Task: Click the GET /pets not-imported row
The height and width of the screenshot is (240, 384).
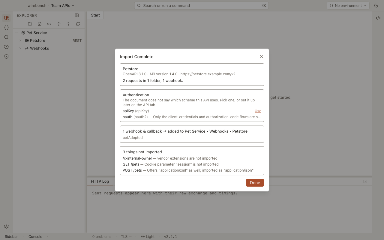Action: click(192, 164)
